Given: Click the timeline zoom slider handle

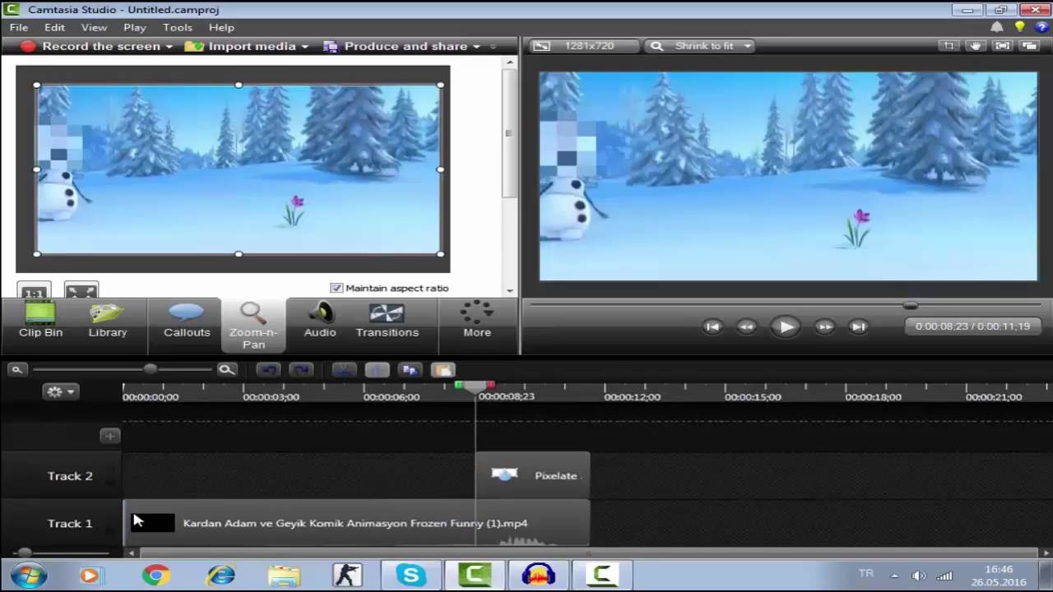Looking at the screenshot, I should [150, 370].
